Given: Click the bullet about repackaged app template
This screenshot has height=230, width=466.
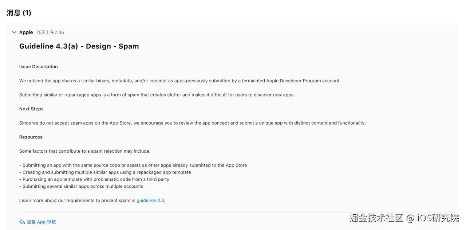Looking at the screenshot, I should 105,172.
